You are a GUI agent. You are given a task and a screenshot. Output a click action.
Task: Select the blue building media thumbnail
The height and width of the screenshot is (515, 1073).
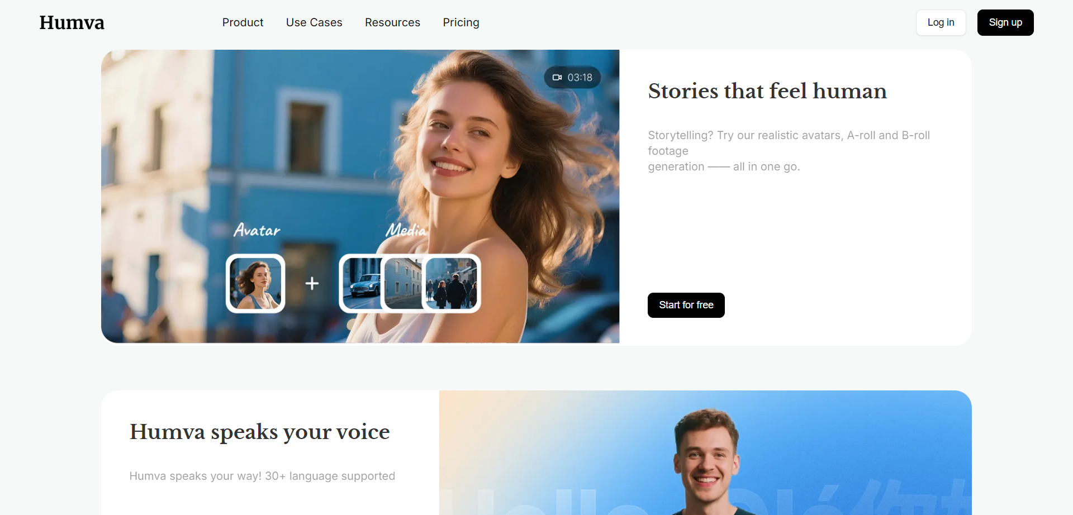pyautogui.click(x=402, y=283)
